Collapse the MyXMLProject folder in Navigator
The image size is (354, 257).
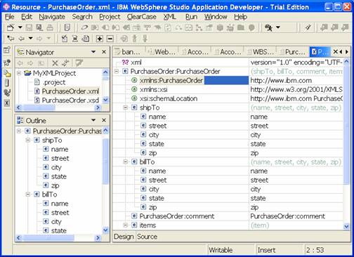[x=19, y=73]
